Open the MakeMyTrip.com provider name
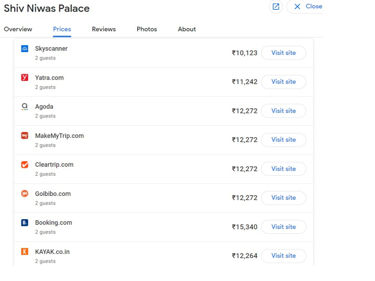 60,136
